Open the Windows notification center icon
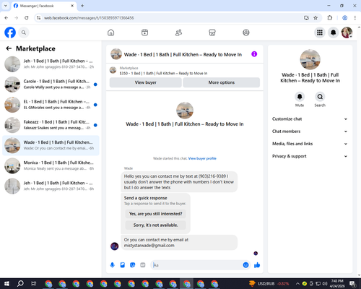Image resolution: width=361 pixels, height=289 pixels. coord(353,284)
